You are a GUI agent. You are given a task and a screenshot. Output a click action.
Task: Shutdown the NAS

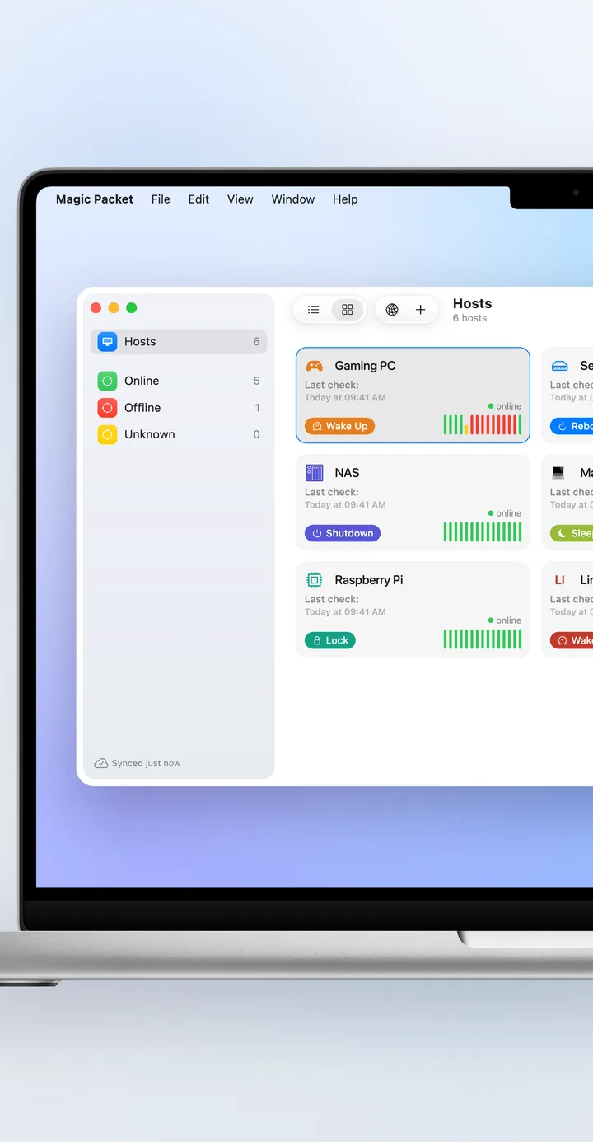click(343, 533)
